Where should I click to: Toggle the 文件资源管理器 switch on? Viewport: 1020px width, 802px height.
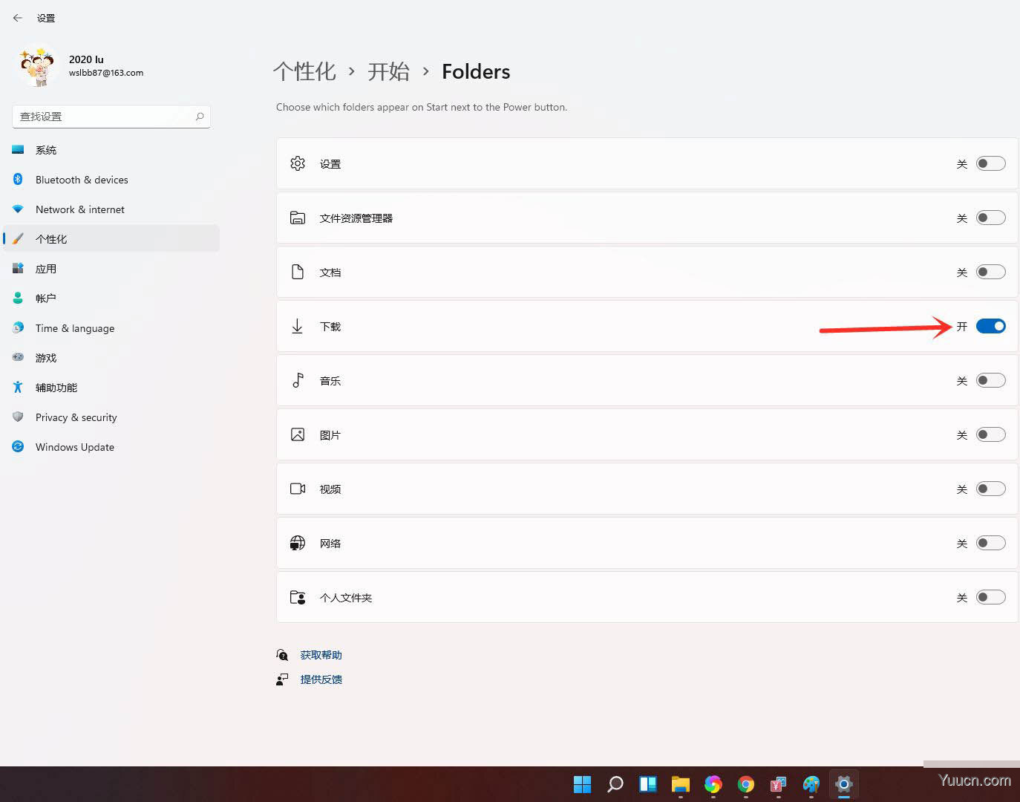(990, 218)
